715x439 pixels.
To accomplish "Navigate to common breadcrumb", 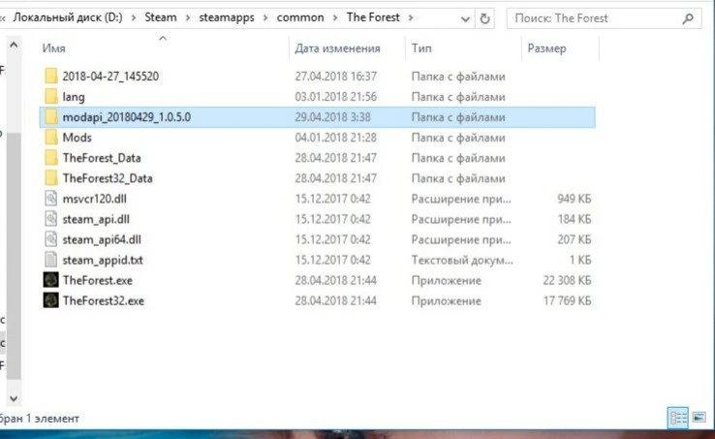I will [x=300, y=17].
